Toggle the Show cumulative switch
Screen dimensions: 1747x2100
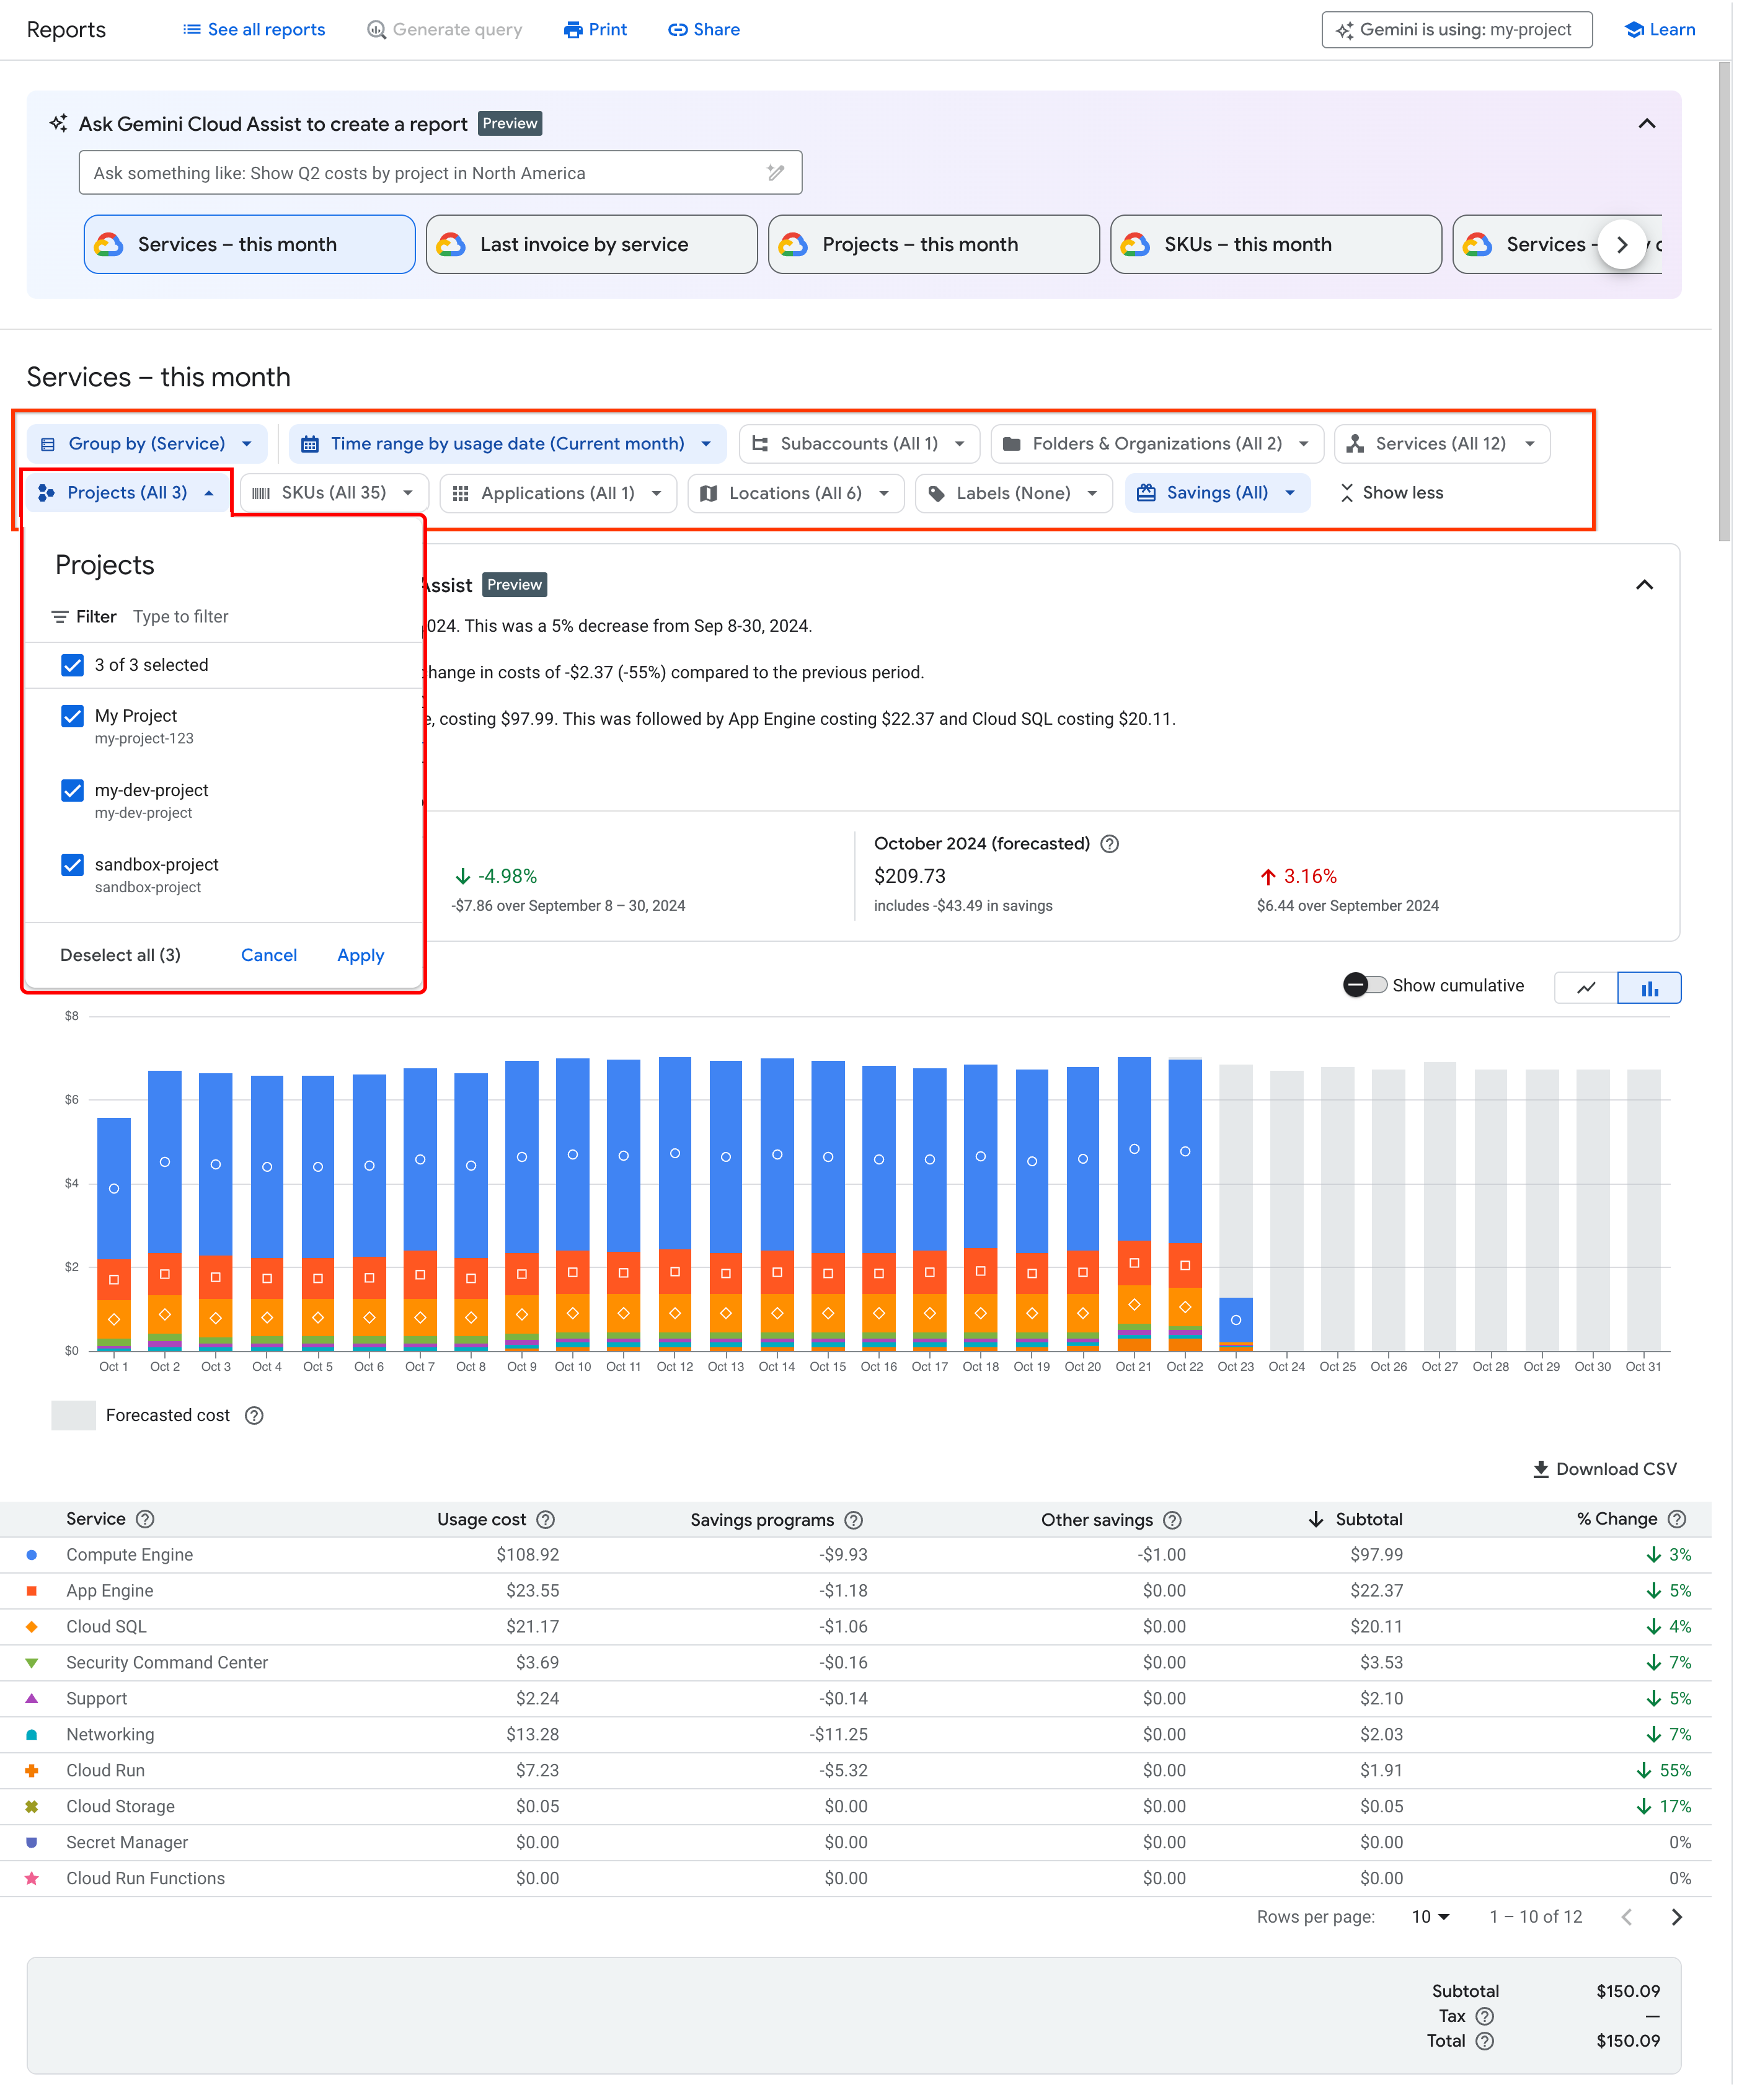[1365, 985]
